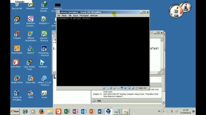Open the Windows Start button
The height and width of the screenshot is (115, 206).
pyautogui.click(x=15, y=111)
